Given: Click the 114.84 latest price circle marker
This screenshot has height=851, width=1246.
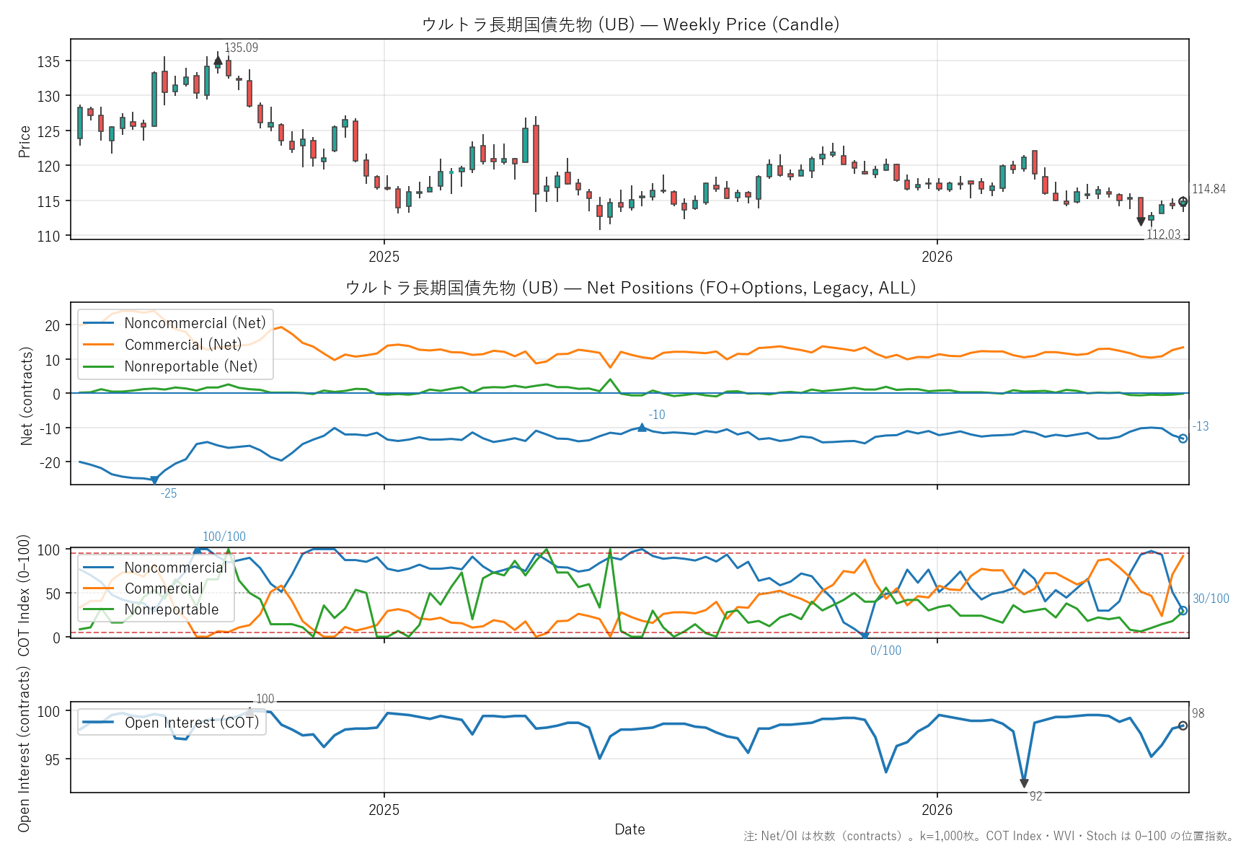Looking at the screenshot, I should click(1183, 202).
